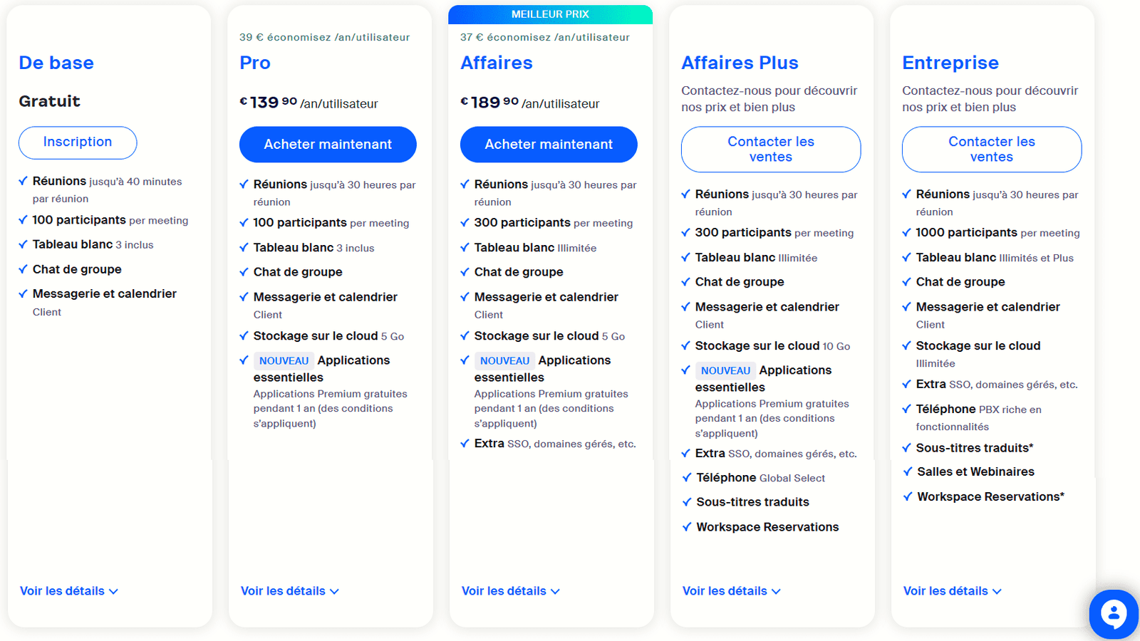Click the Inscription button
This screenshot has width=1140, height=641.
pyautogui.click(x=78, y=142)
